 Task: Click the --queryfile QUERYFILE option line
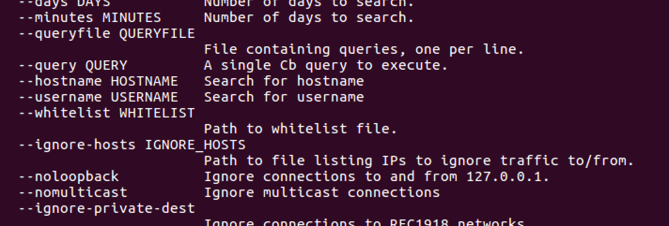tap(107, 34)
